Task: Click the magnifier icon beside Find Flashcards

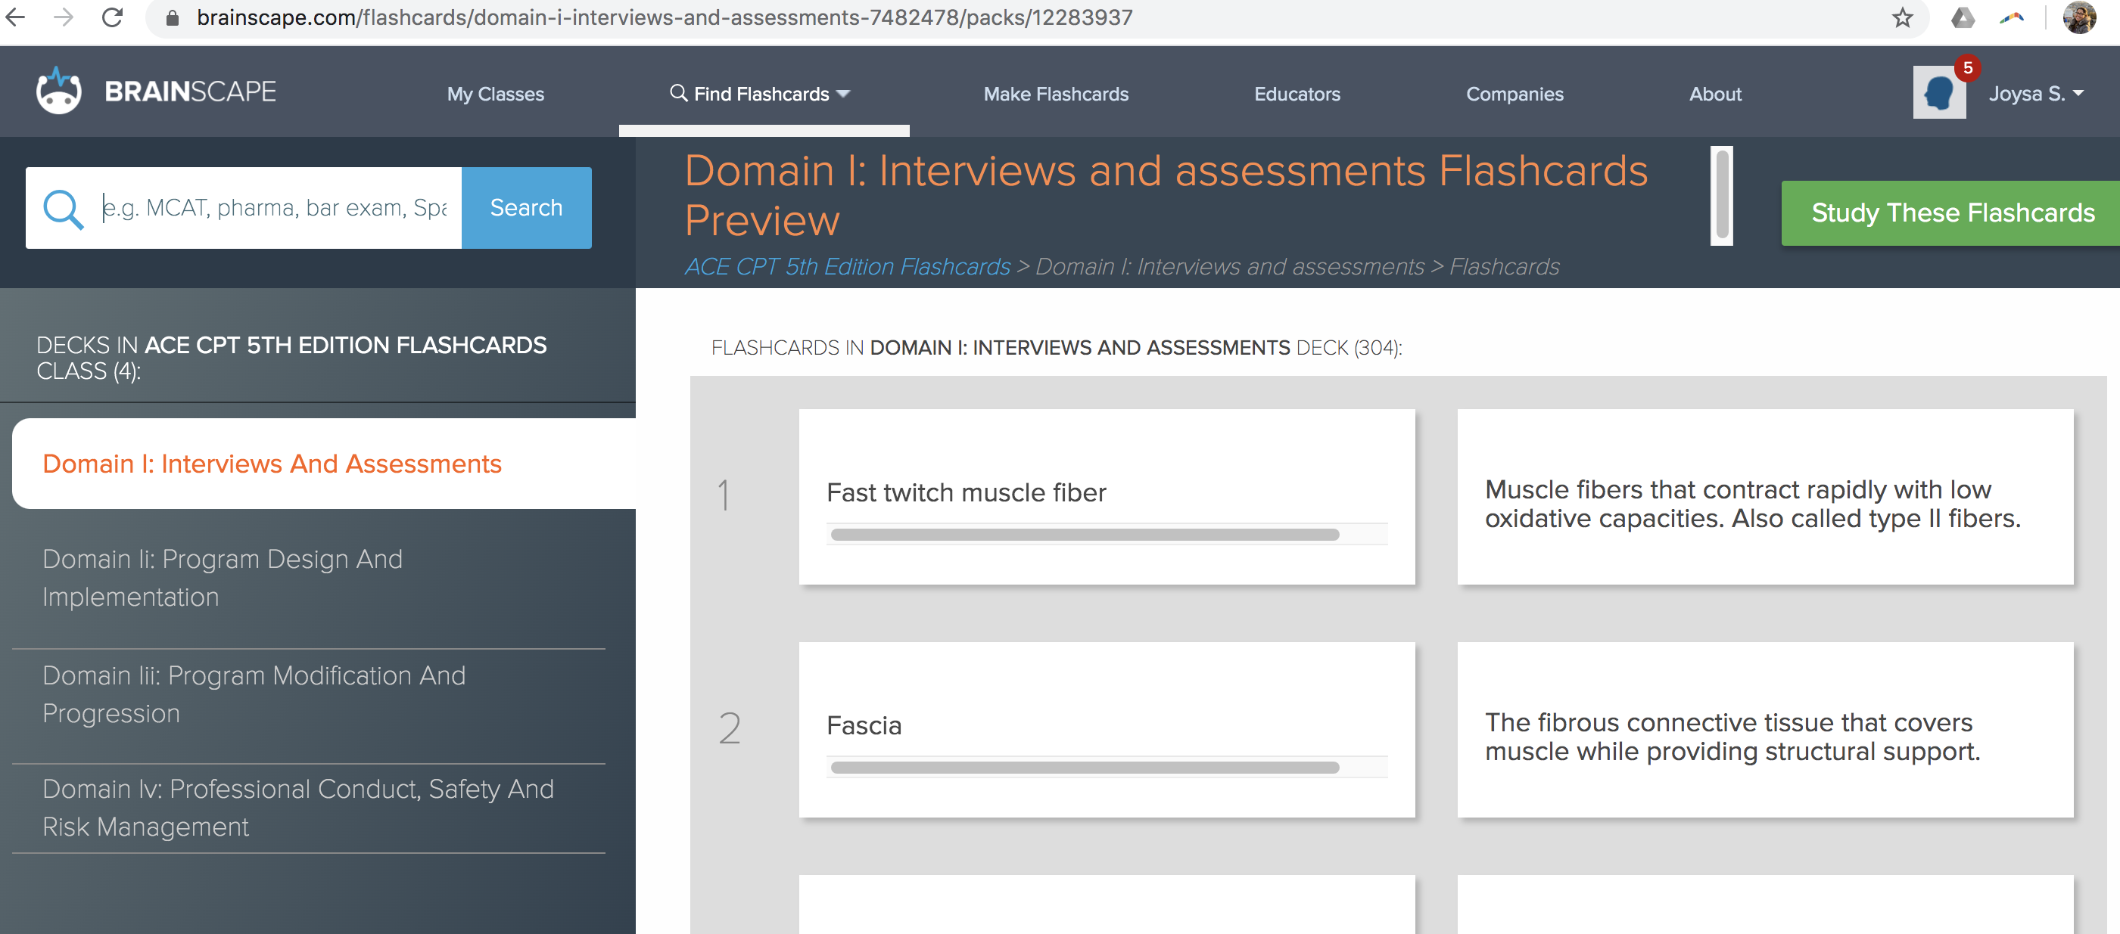Action: coord(678,93)
